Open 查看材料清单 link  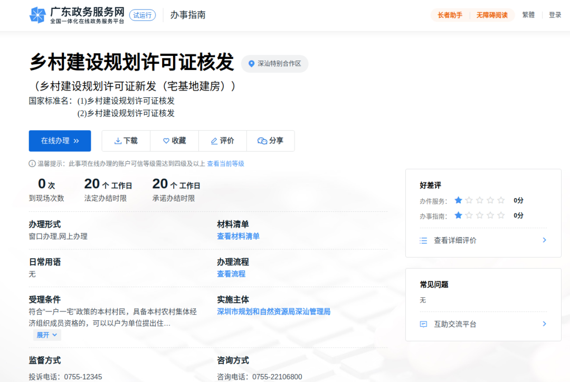pyautogui.click(x=238, y=237)
